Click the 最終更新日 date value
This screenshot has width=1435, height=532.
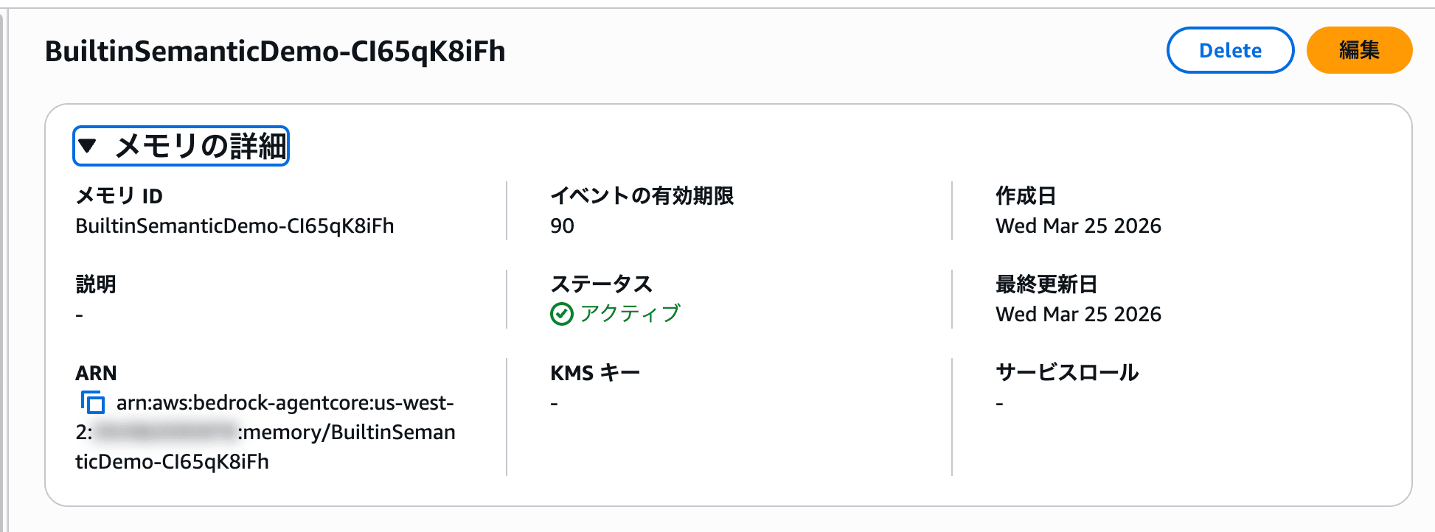point(1078,315)
